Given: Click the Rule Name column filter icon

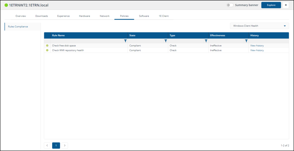Looking at the screenshot, I should pos(125,41).
